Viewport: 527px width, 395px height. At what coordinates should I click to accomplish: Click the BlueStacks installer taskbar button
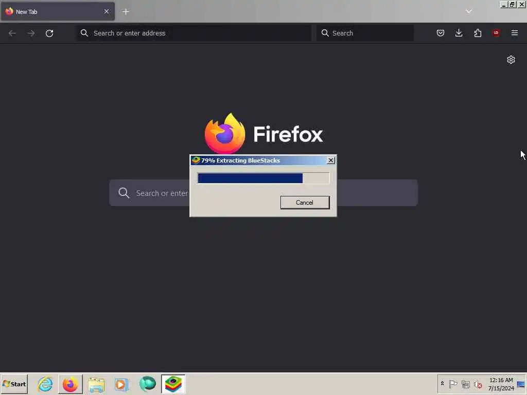(173, 384)
